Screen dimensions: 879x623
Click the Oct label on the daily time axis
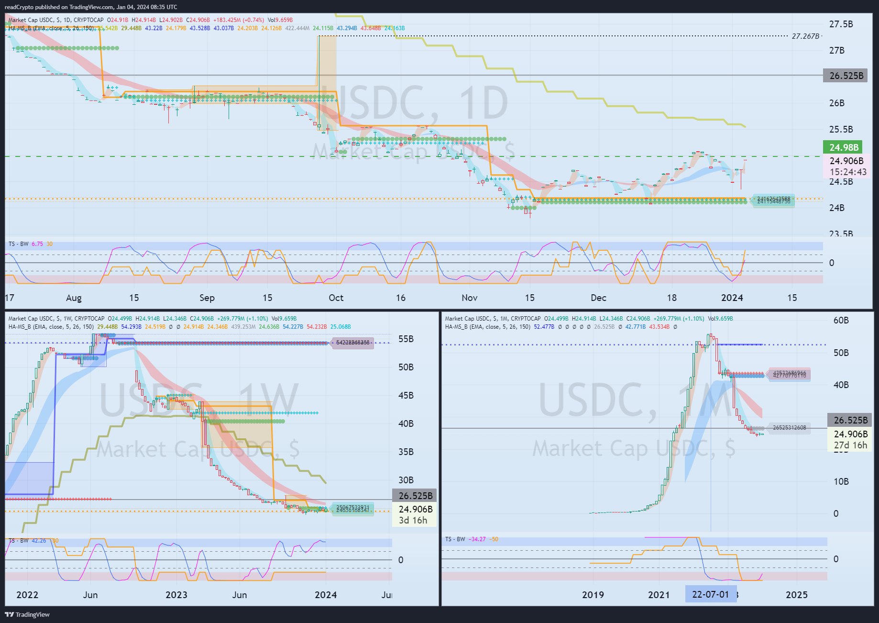(x=336, y=298)
